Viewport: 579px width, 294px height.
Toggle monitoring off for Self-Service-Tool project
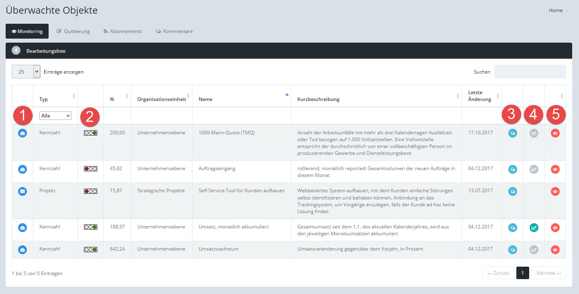coord(555,191)
